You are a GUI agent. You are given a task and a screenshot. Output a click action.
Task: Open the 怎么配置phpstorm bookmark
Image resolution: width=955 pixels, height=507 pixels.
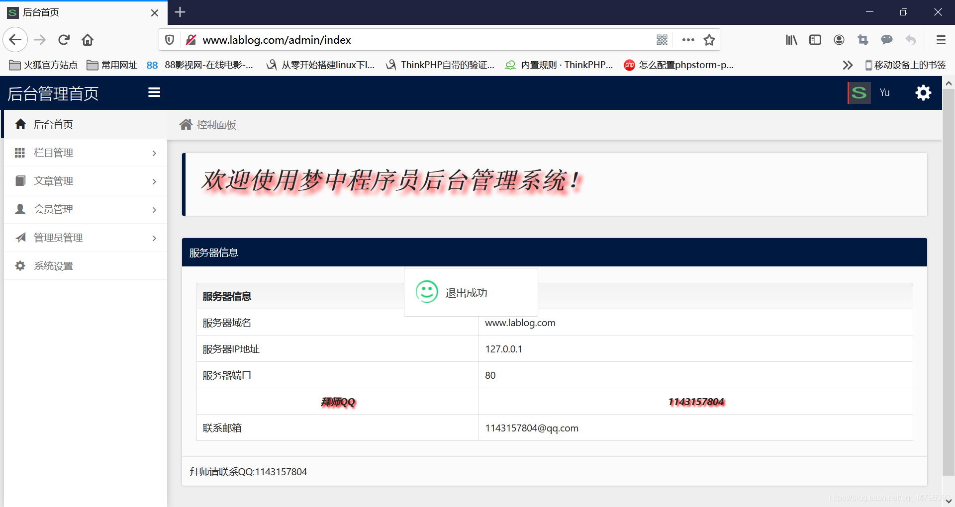point(679,65)
